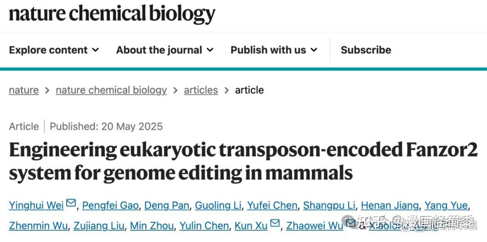The image size is (487, 242).
Task: Select author Deng Pan's name
Action: pyautogui.click(x=167, y=206)
